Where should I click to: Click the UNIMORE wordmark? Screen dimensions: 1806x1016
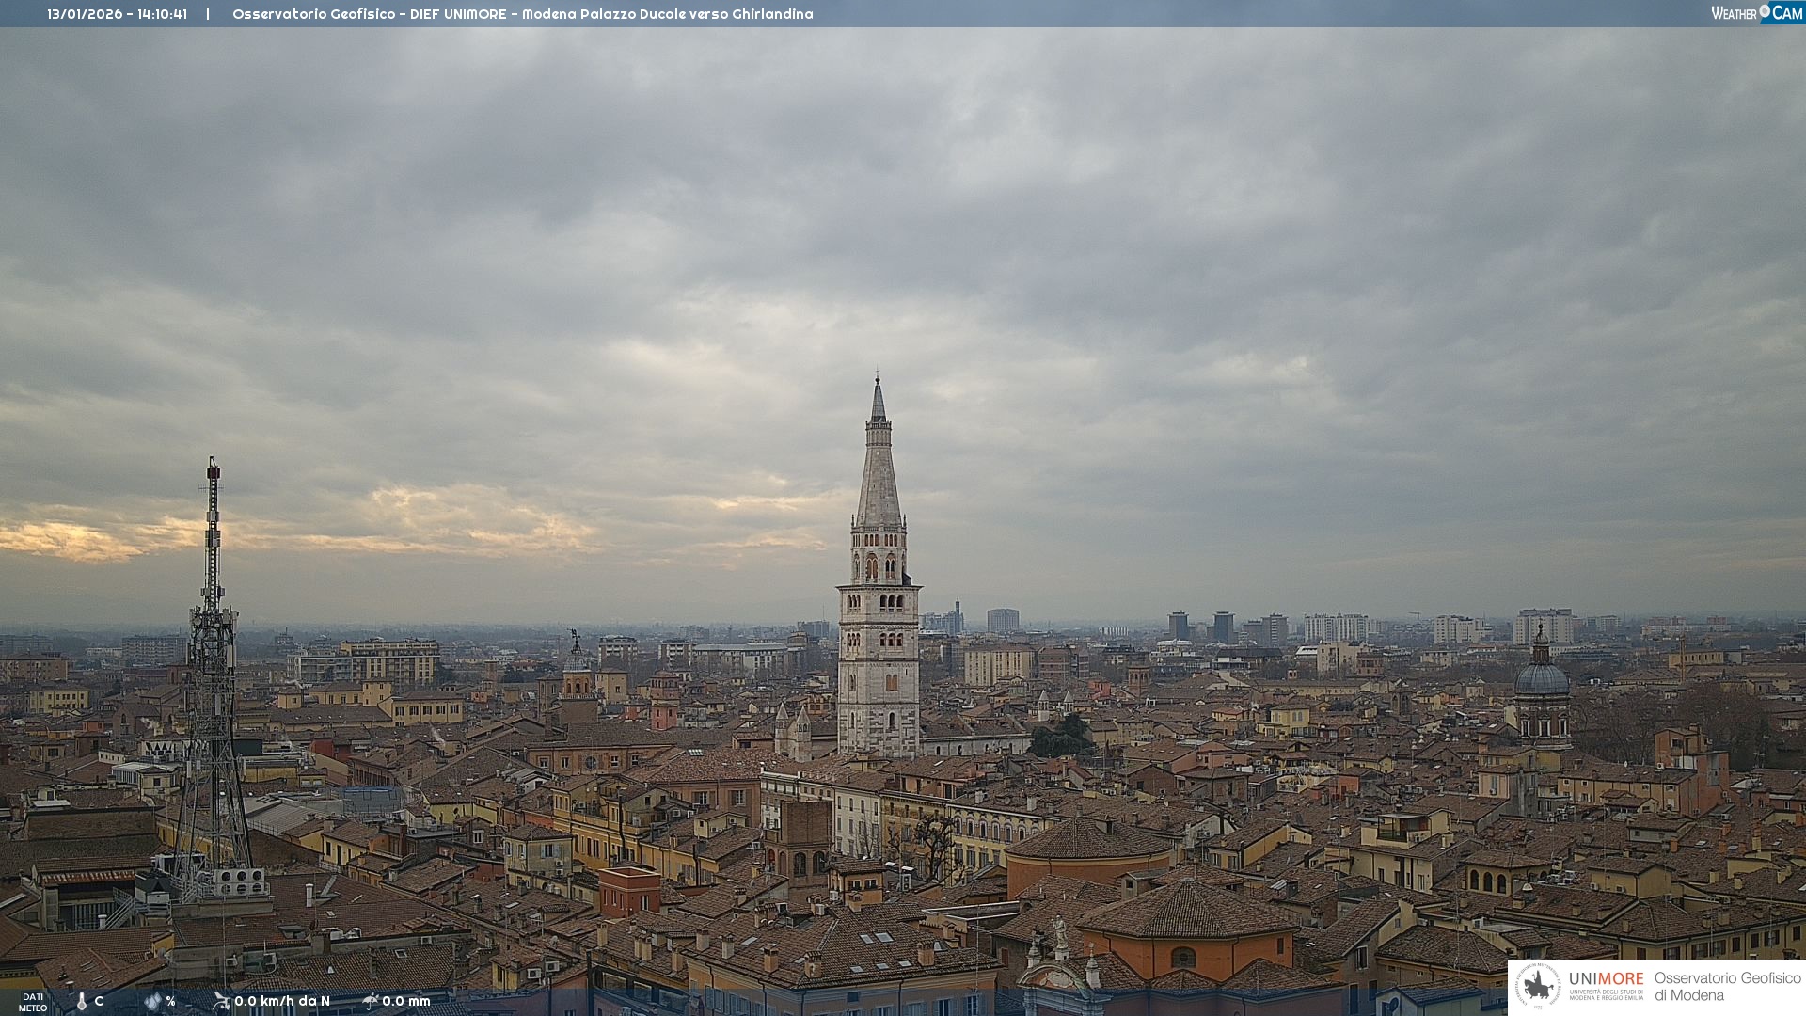pos(1606,978)
